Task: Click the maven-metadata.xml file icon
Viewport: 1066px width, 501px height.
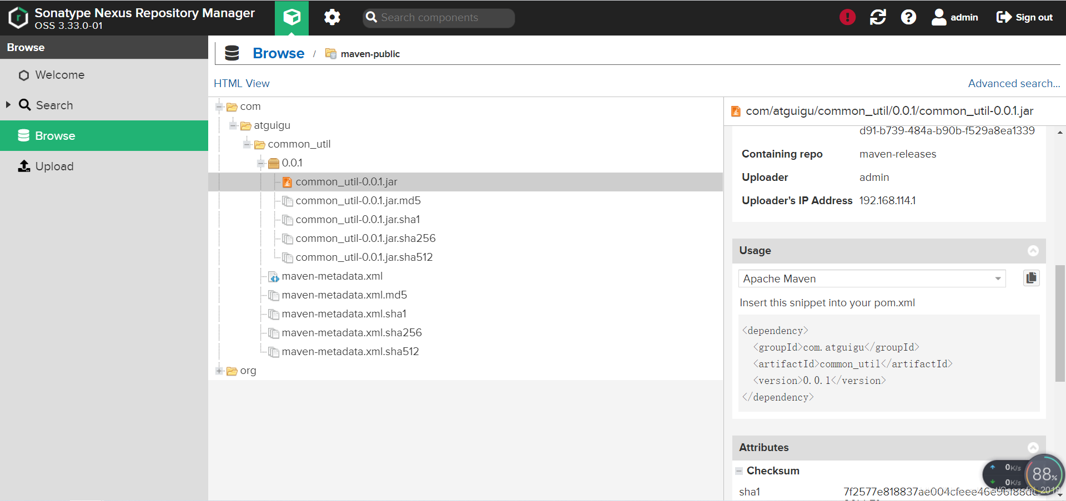Action: (x=274, y=276)
